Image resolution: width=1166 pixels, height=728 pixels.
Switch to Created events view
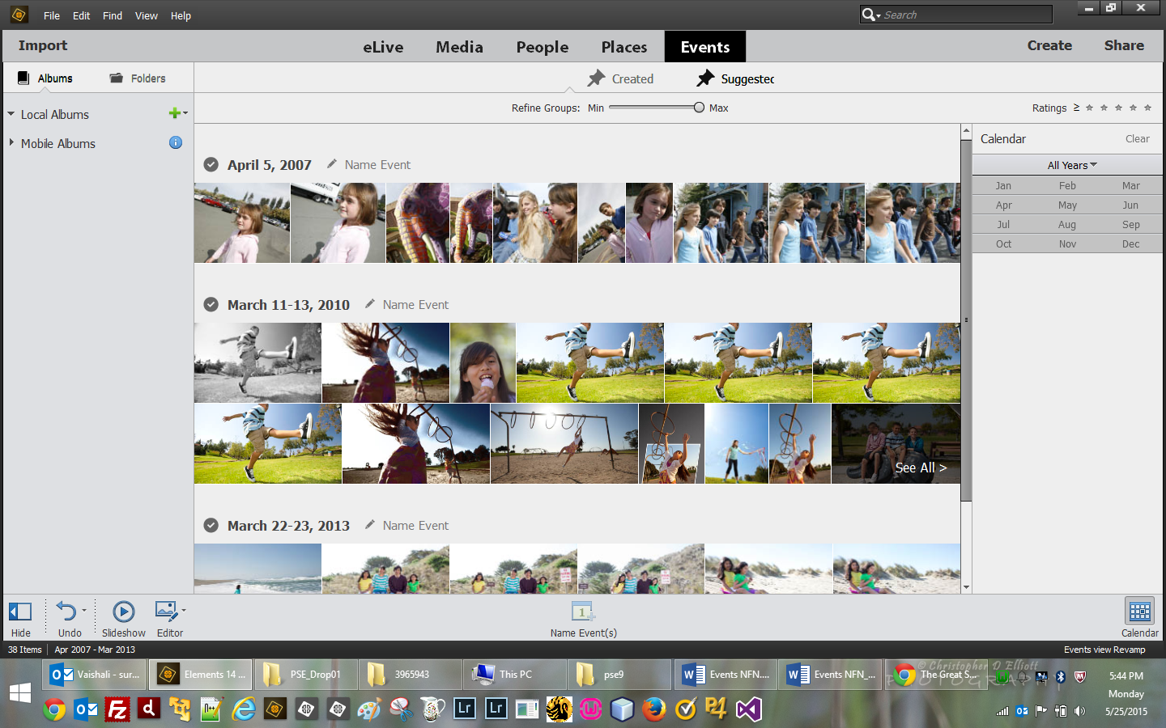(x=620, y=78)
